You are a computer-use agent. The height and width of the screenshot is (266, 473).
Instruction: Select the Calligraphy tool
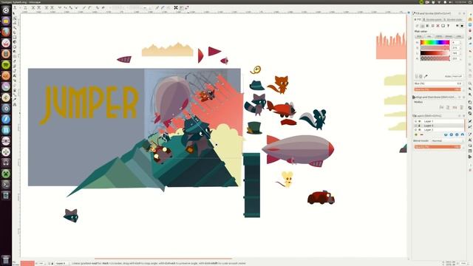tap(15, 71)
